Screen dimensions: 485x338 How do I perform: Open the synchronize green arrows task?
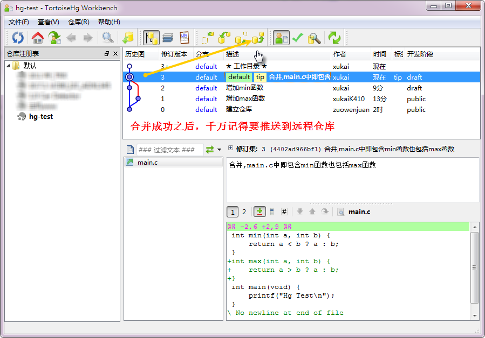tap(334, 38)
